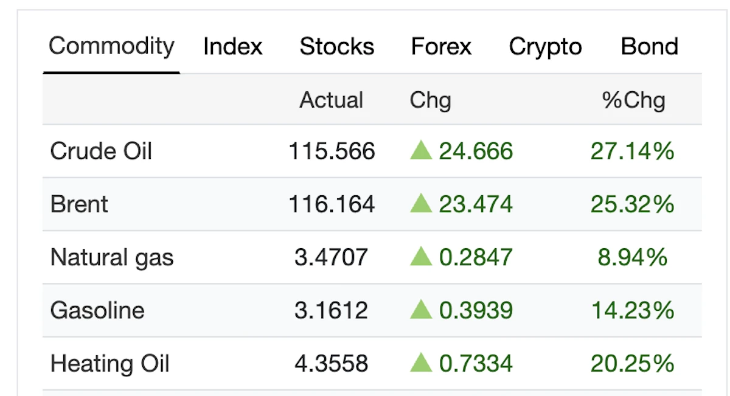Select the Stocks tab

[x=337, y=47]
